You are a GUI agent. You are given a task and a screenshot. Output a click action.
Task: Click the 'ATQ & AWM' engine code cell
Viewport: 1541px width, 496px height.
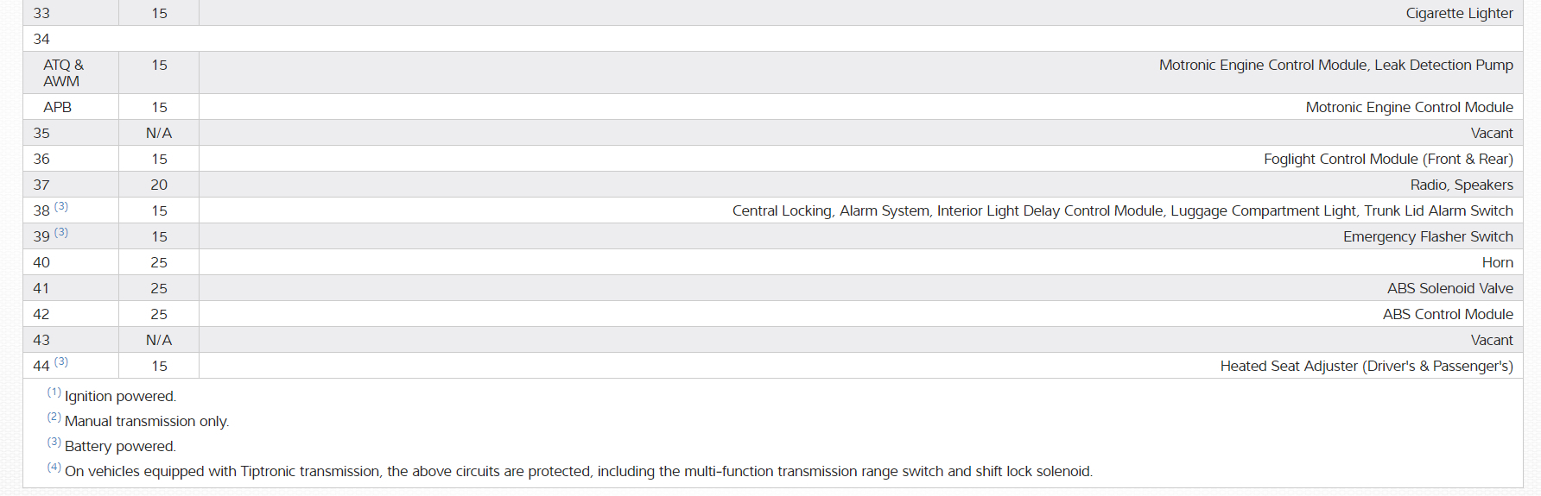coord(63,72)
